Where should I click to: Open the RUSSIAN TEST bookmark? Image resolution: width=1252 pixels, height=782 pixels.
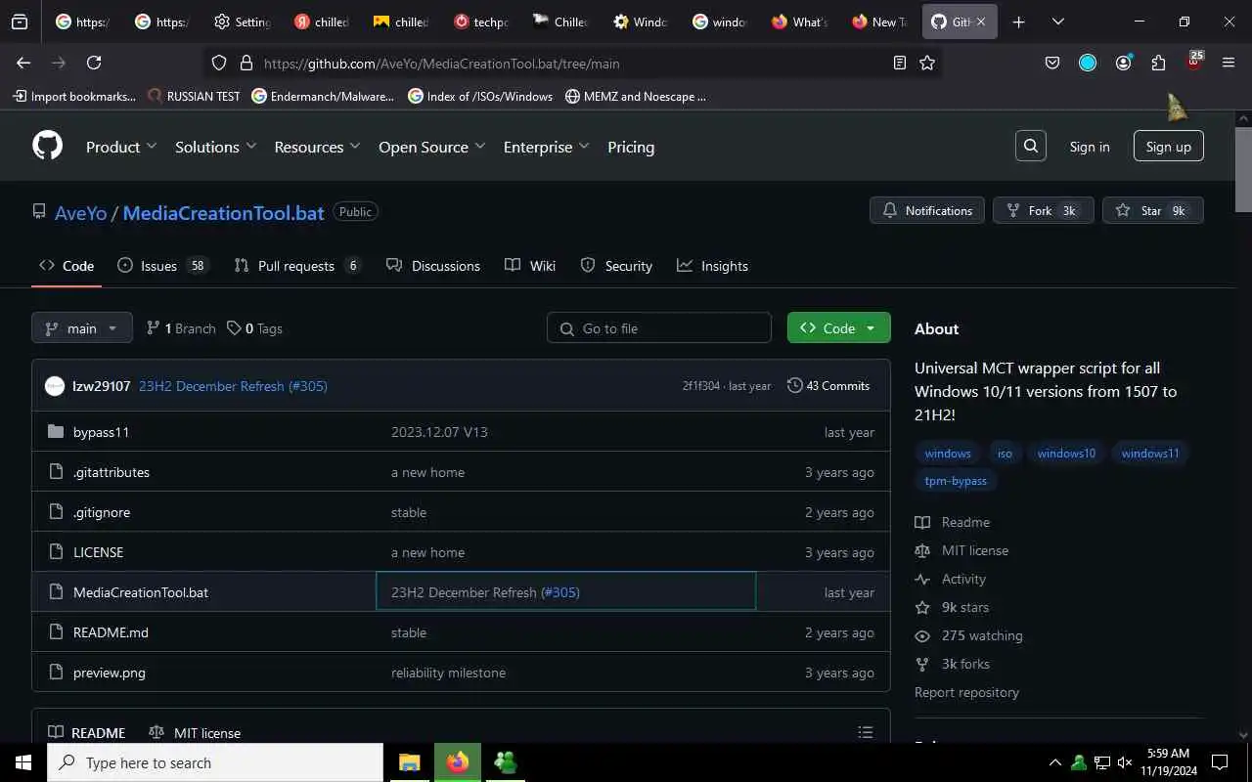tap(194, 96)
